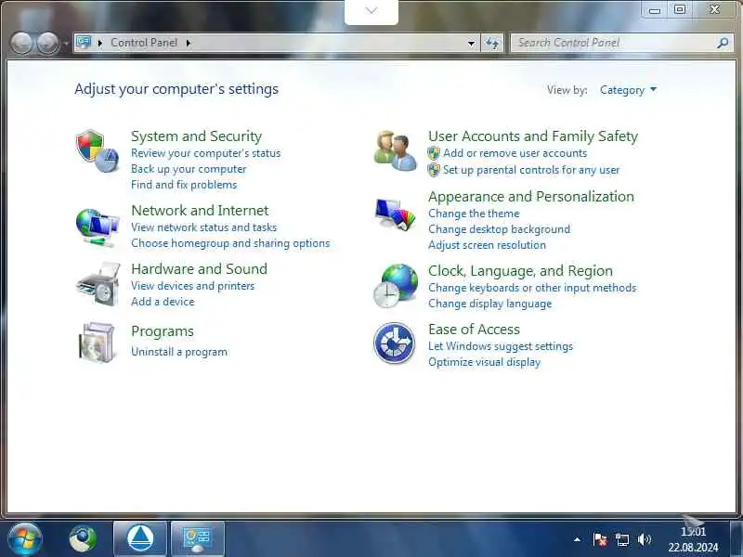This screenshot has width=743, height=557.
Task: Click Change keyboards or other input methods
Action: pyautogui.click(x=532, y=288)
